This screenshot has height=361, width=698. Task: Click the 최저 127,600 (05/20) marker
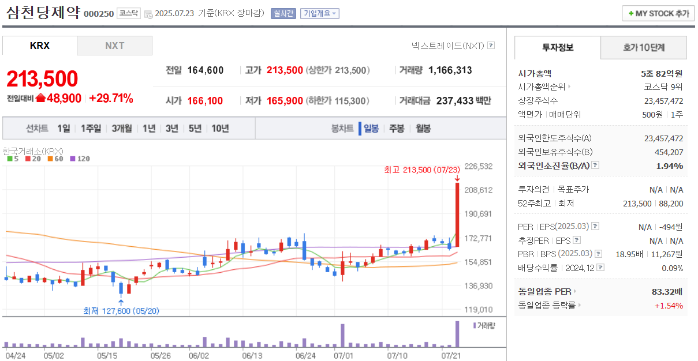click(x=121, y=311)
